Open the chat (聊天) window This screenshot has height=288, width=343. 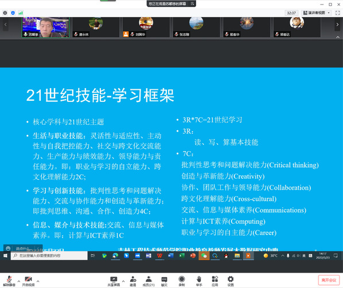coord(164,281)
